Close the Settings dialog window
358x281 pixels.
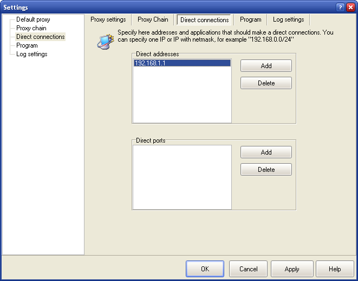(350, 7)
